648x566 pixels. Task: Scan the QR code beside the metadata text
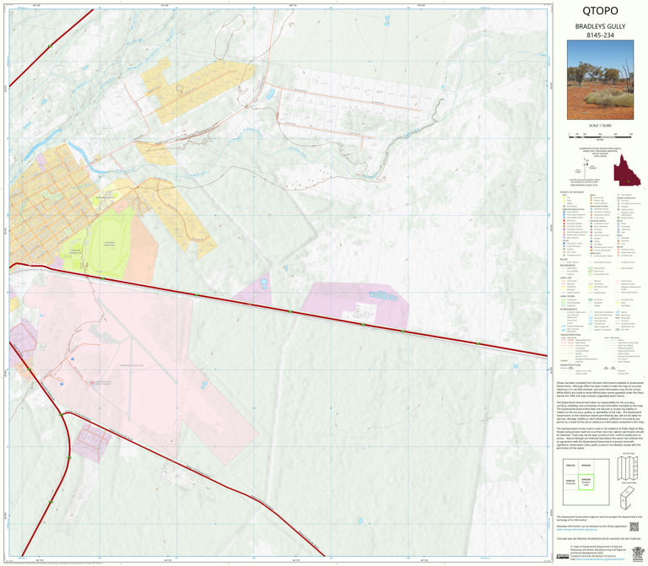(634, 526)
